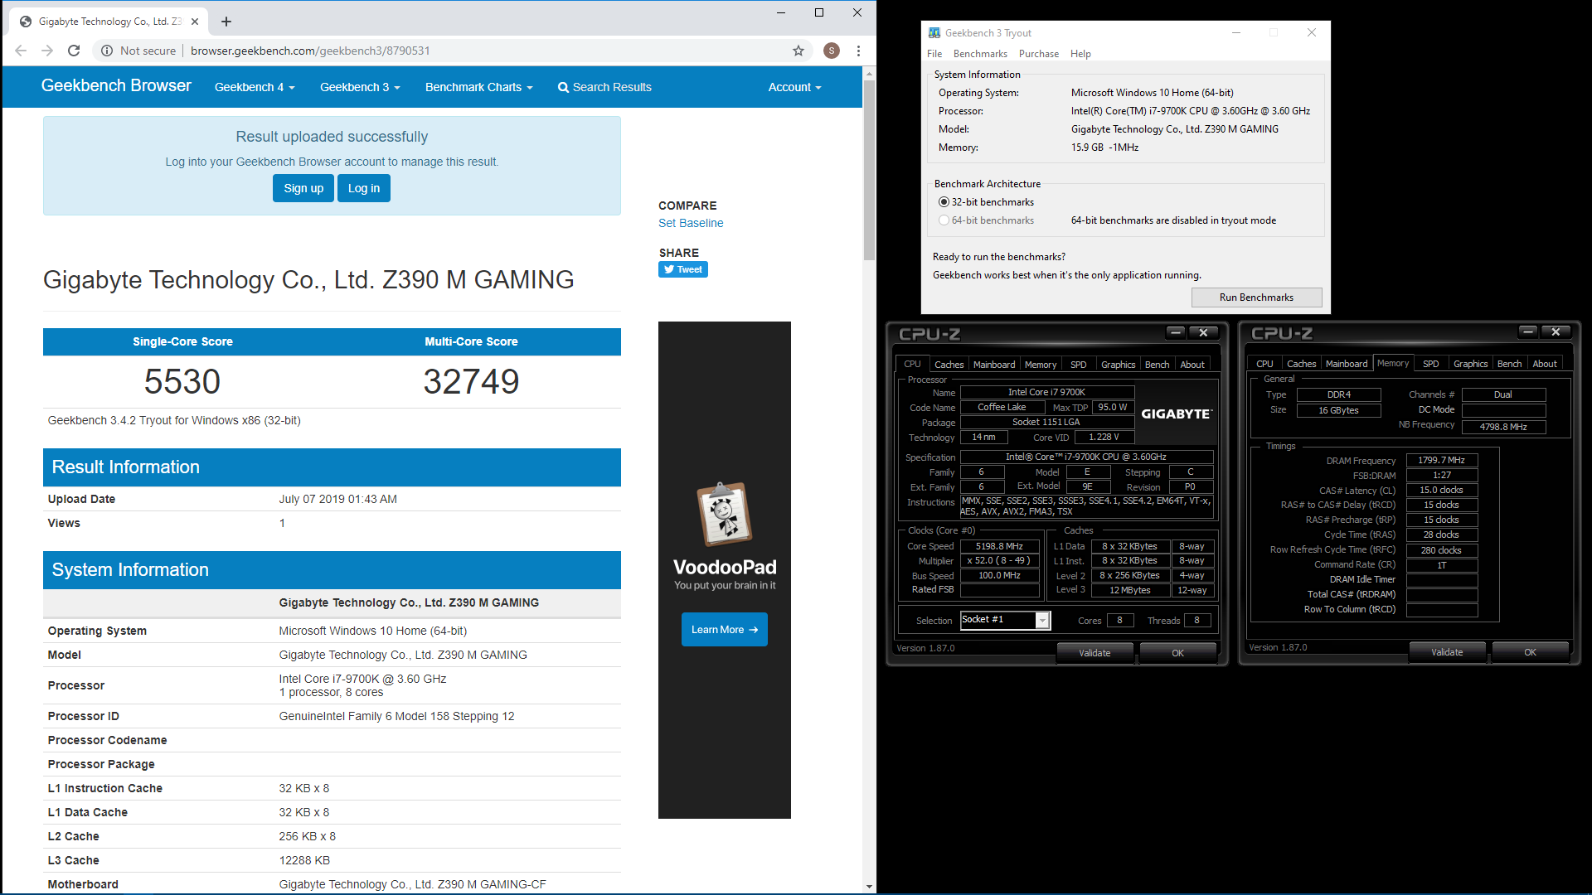
Task: Close the right CPU-Z window
Action: tap(1556, 331)
